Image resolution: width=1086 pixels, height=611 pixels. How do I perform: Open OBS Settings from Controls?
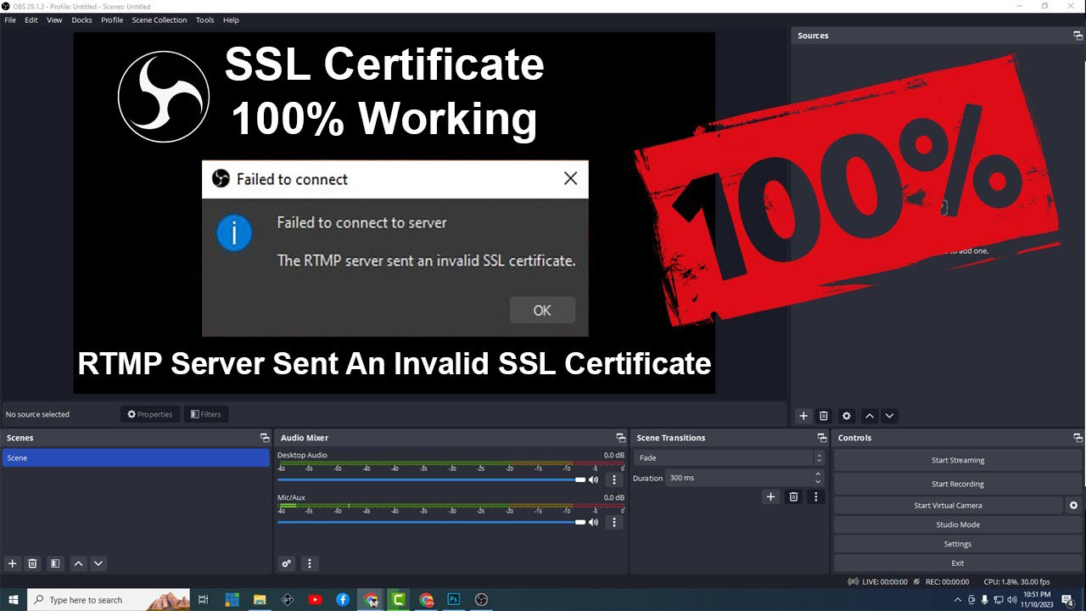coord(958,545)
